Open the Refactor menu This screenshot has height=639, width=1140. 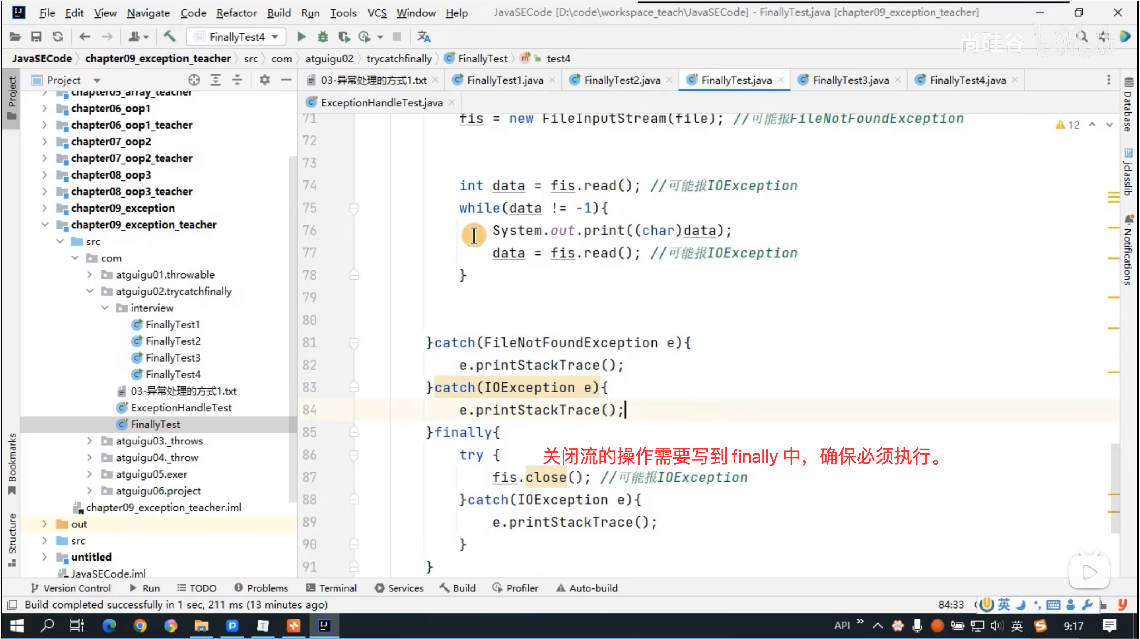pos(236,13)
